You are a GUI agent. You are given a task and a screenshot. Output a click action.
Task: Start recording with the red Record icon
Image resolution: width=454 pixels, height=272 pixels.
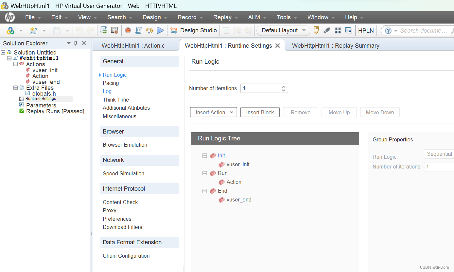[128, 30]
